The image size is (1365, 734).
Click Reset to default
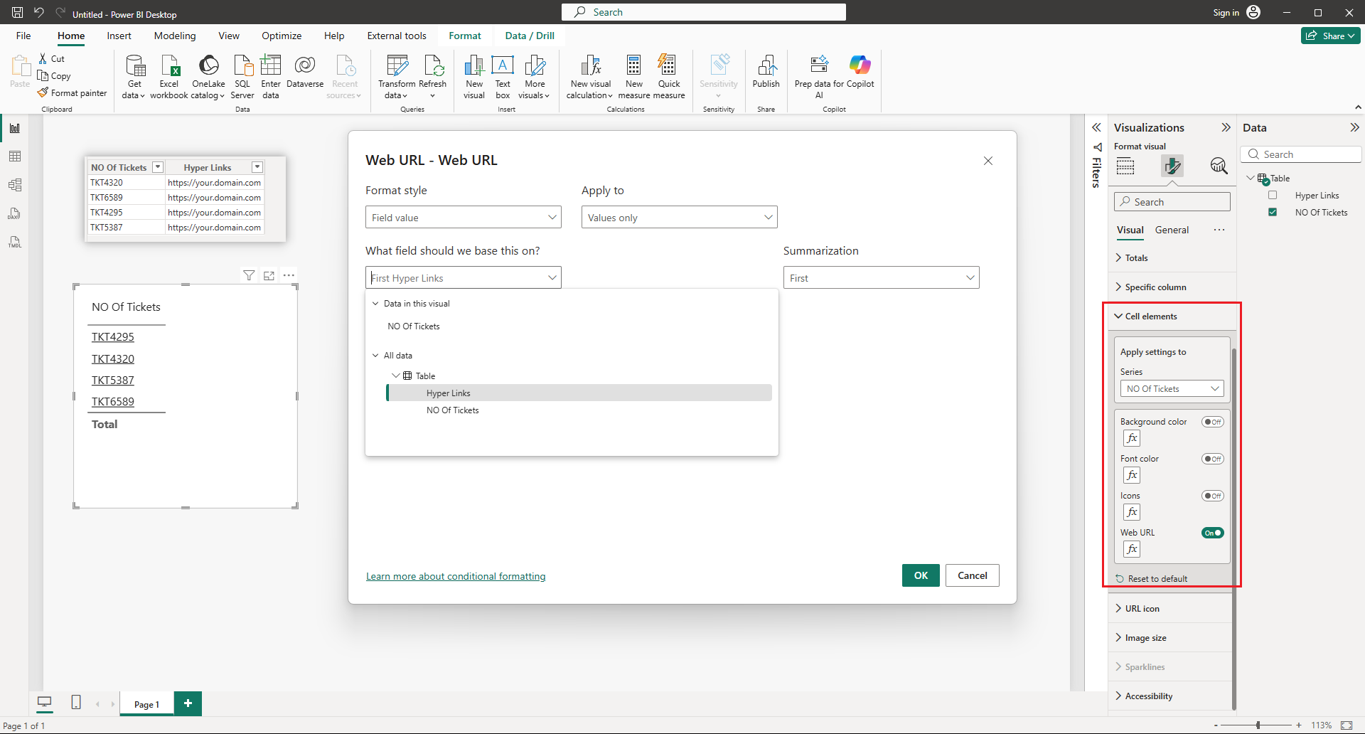click(x=1152, y=578)
